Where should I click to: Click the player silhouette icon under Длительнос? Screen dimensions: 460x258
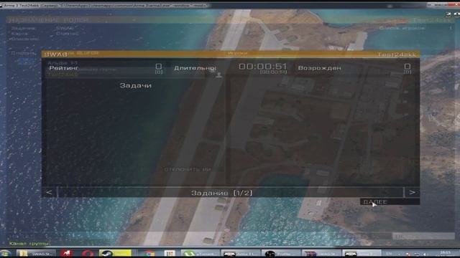click(x=218, y=75)
